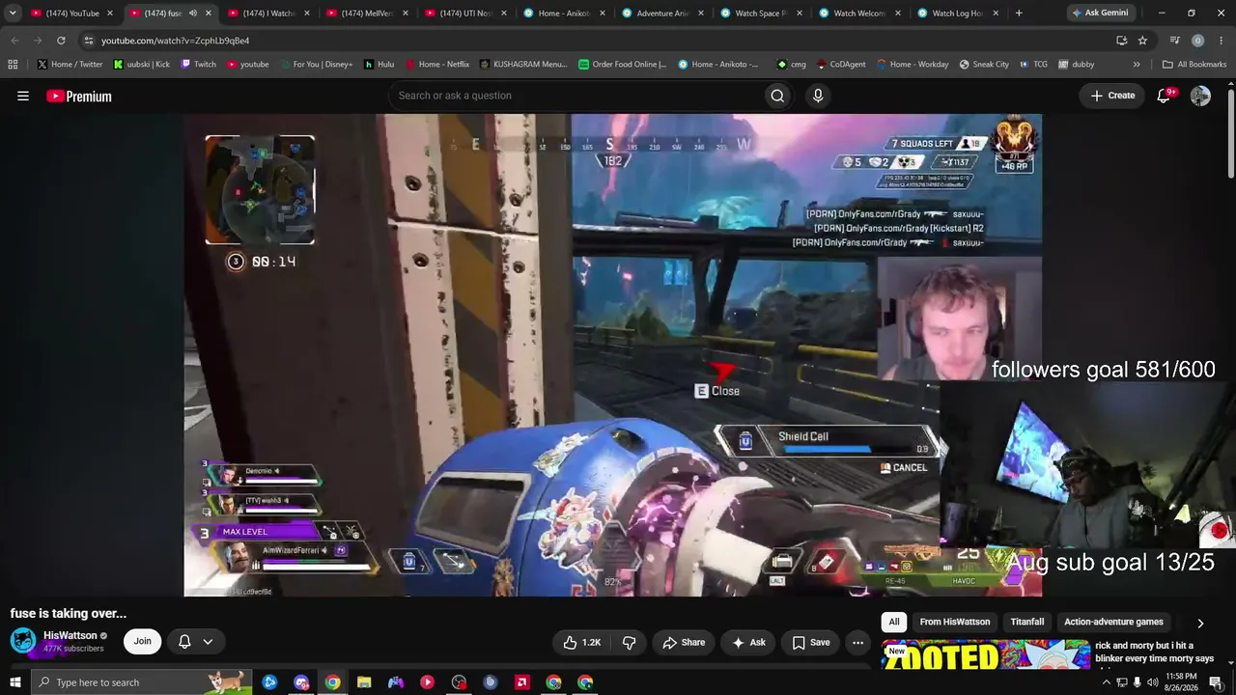Open volume control in system tray
This screenshot has height=695, width=1236.
point(1152,682)
